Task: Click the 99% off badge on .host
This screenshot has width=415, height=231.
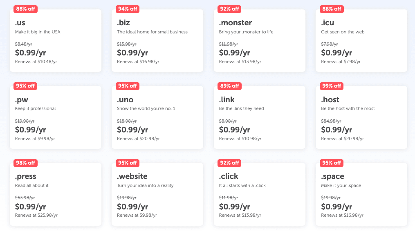Action: point(332,86)
